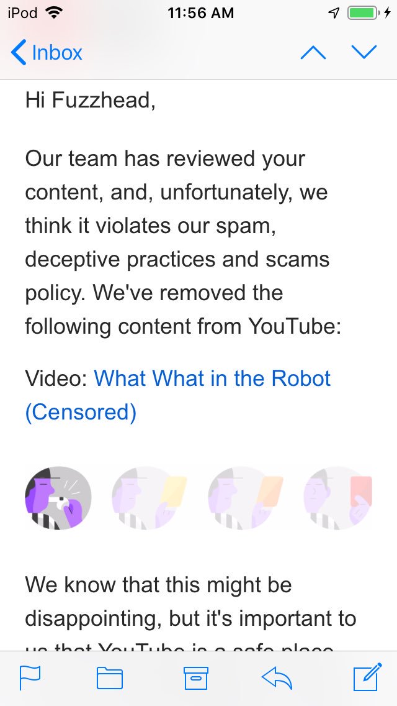Go back to the Inbox
The height and width of the screenshot is (706, 397).
coord(47,53)
